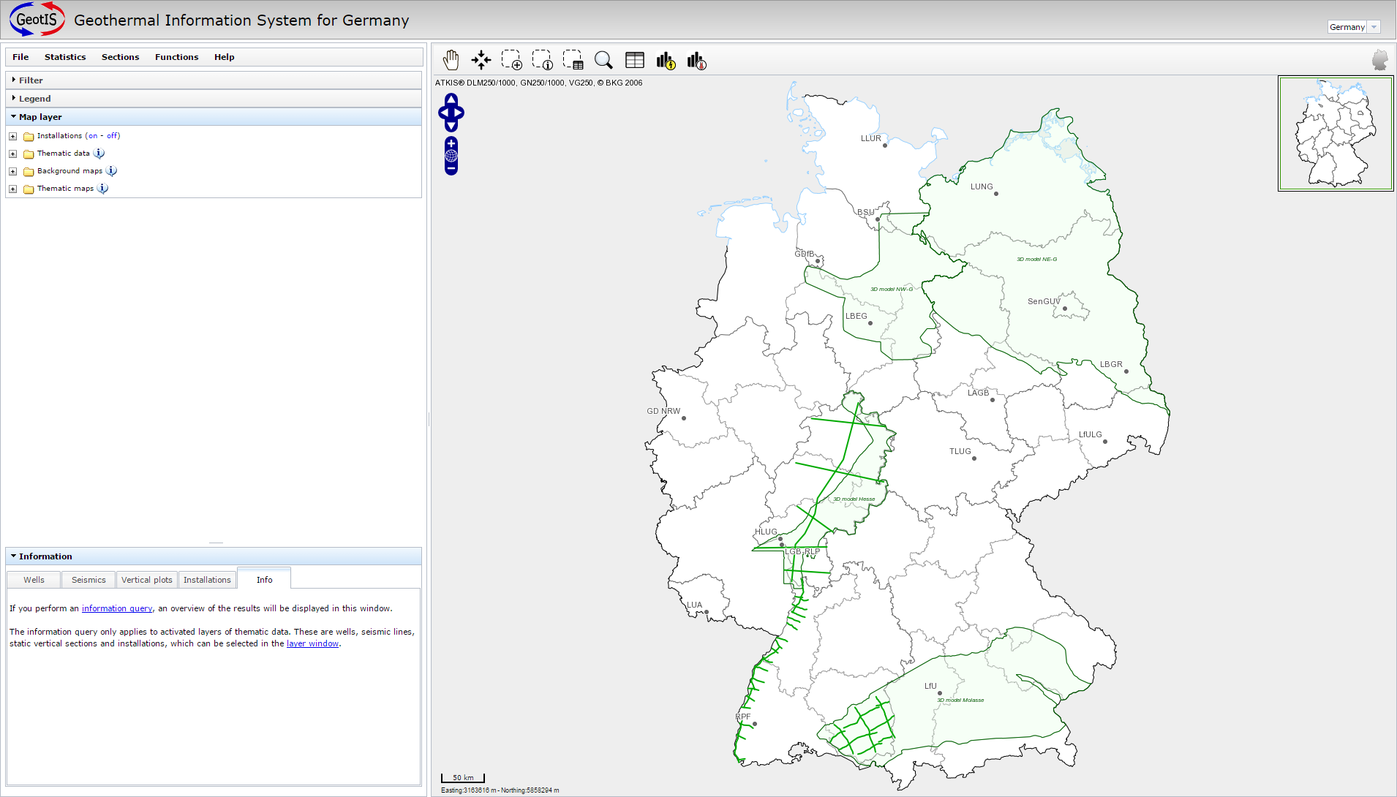This screenshot has width=1397, height=797.
Task: Expand the Filter panel
Action: pyautogui.click(x=214, y=80)
